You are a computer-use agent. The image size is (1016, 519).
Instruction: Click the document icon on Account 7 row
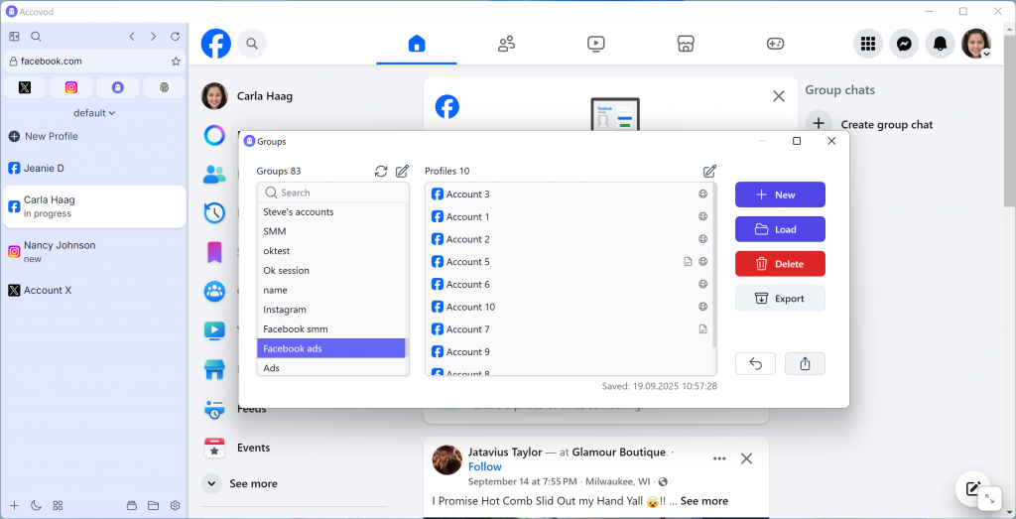pyautogui.click(x=702, y=329)
